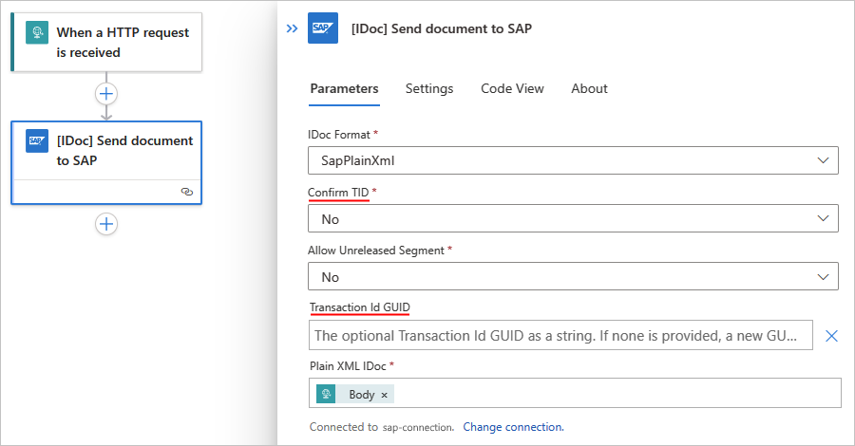Click the SAP icon in the panel header
The image size is (855, 446).
point(323,29)
